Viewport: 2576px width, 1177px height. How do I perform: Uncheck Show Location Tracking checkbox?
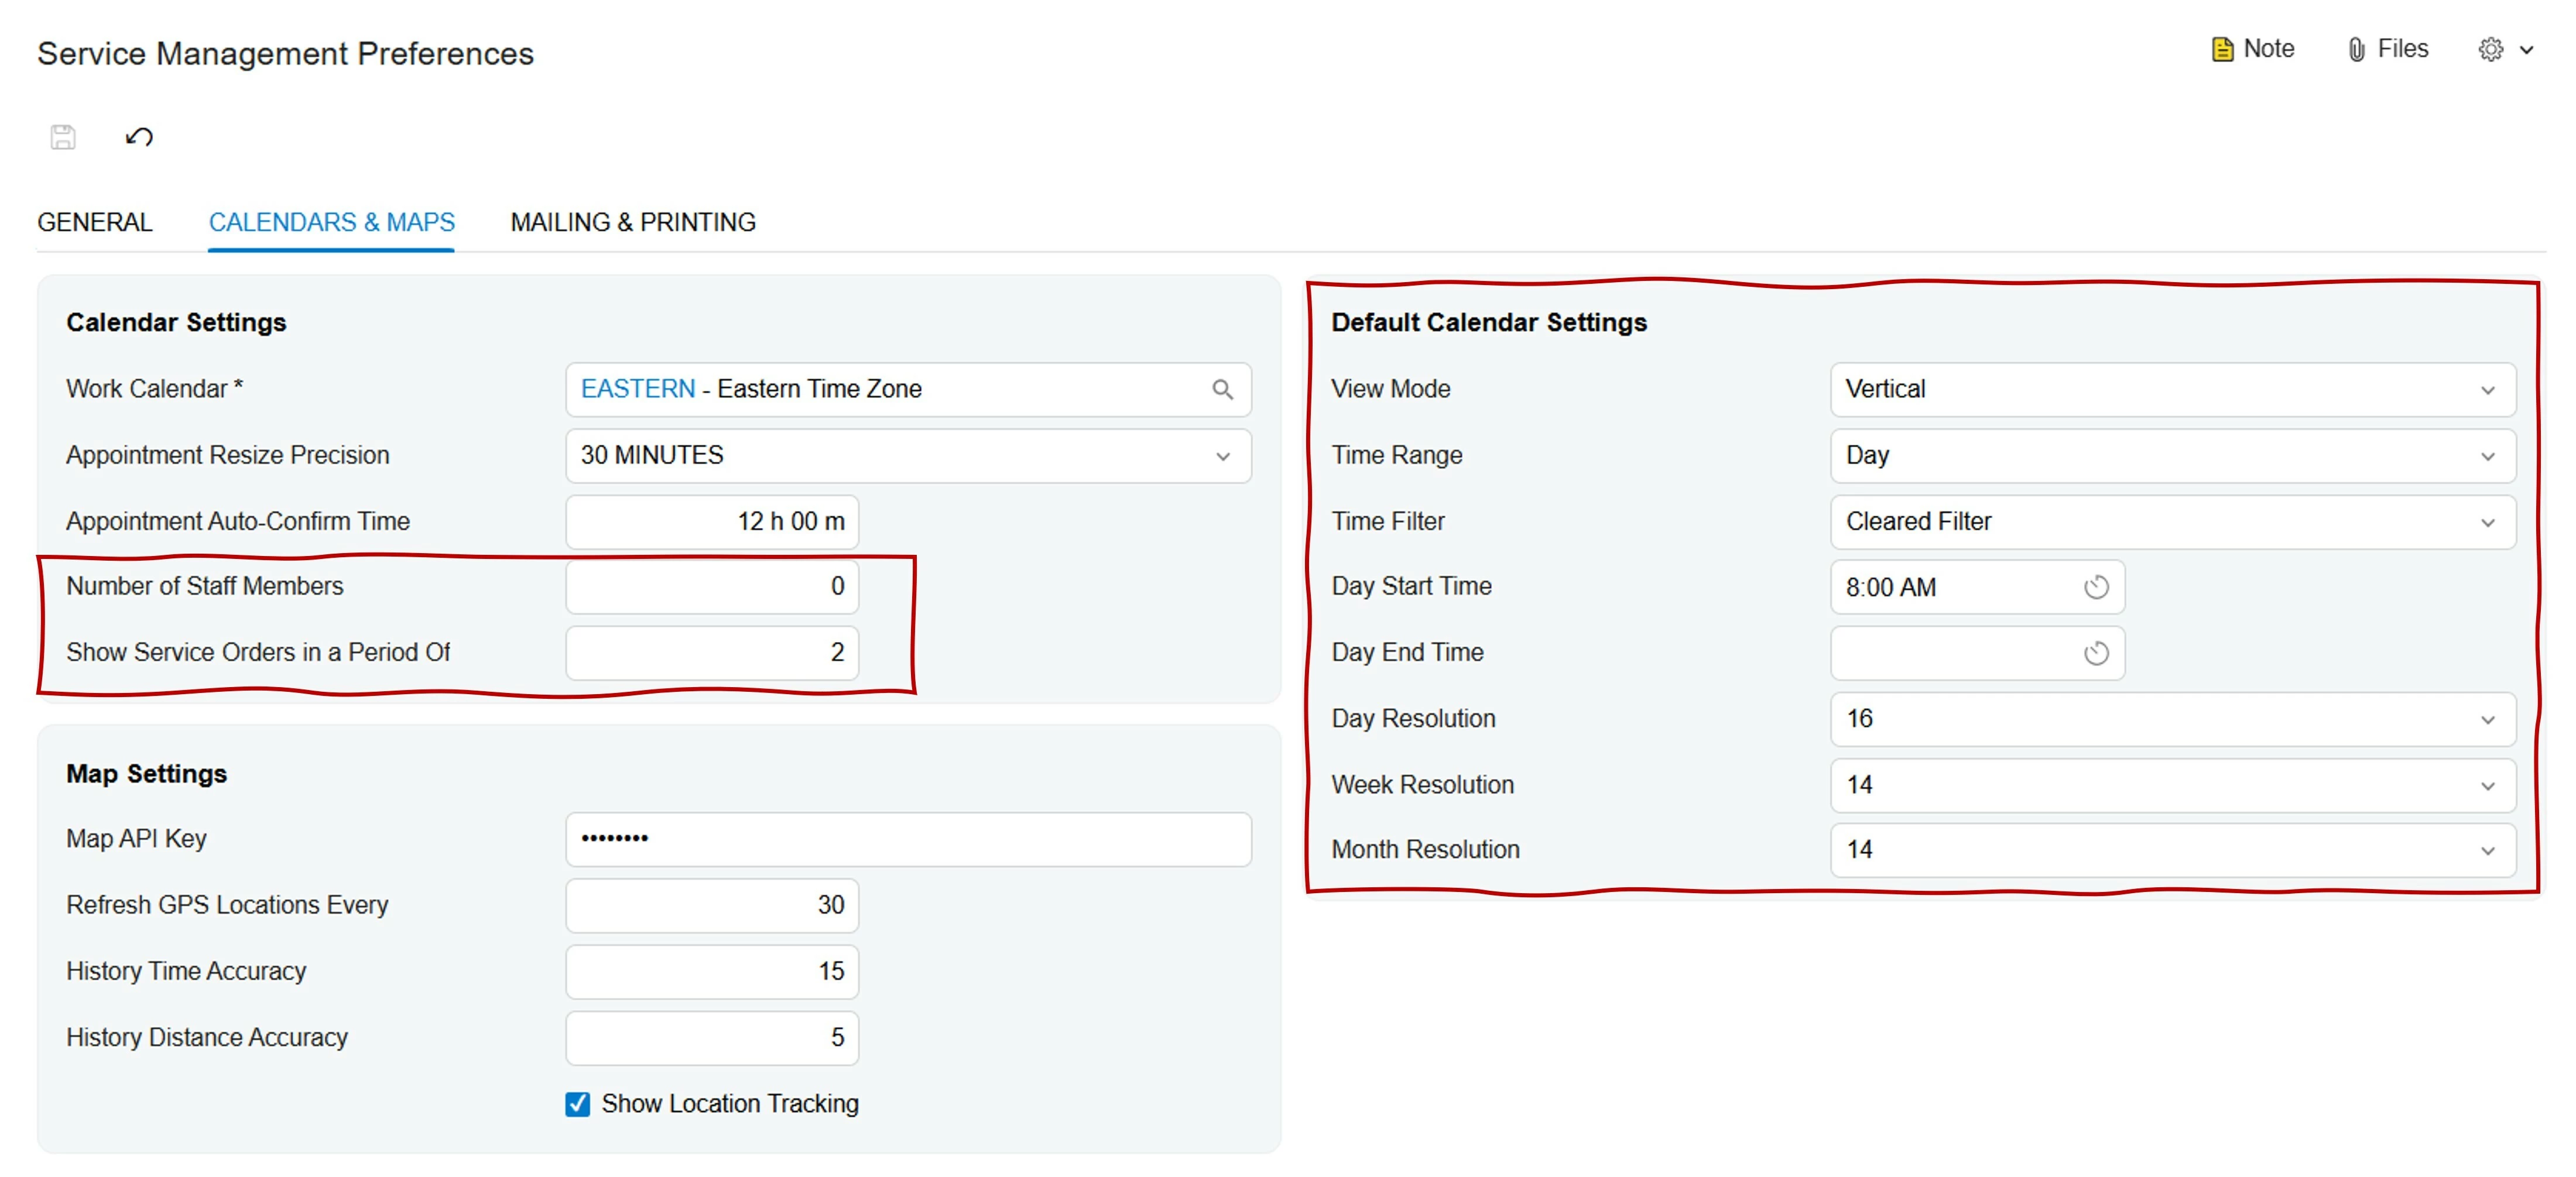[577, 1104]
